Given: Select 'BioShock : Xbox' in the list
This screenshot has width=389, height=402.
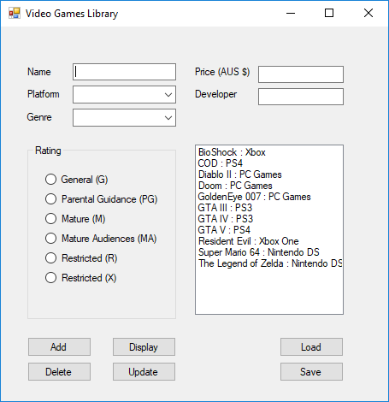Looking at the screenshot, I should click(x=269, y=152).
